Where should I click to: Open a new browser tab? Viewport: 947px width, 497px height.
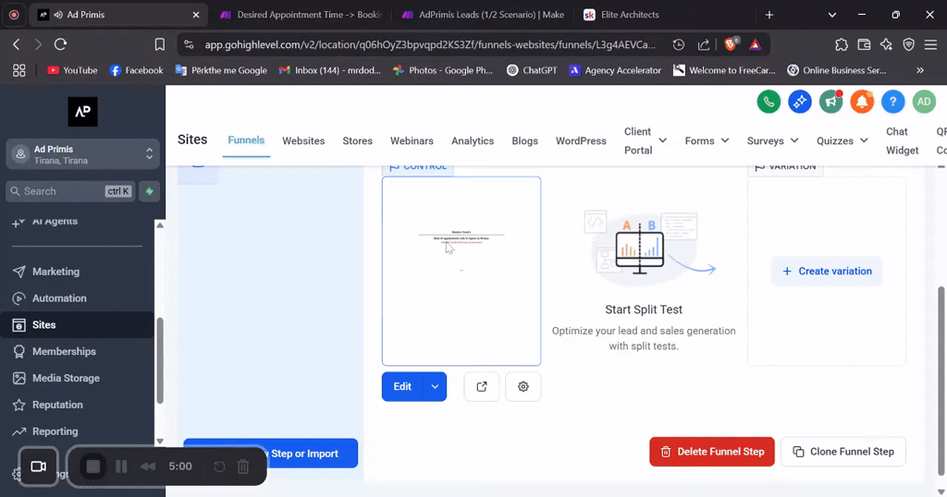point(769,15)
